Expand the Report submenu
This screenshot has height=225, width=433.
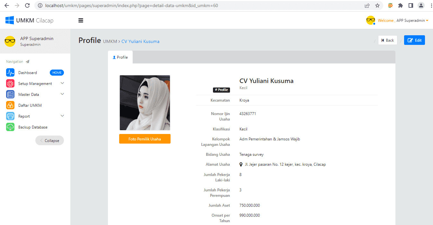(62, 116)
